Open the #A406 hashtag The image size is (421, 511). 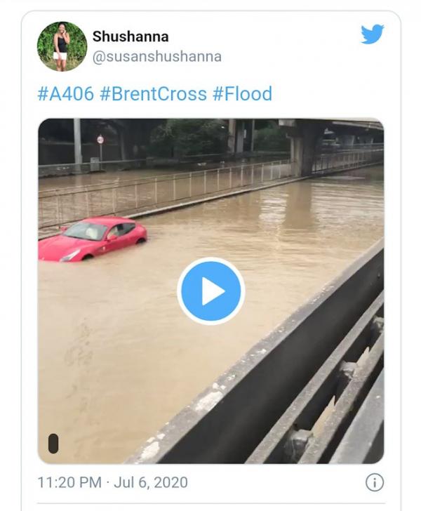[x=65, y=94]
